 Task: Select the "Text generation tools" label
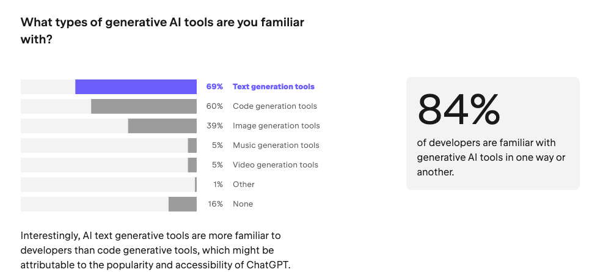click(274, 87)
